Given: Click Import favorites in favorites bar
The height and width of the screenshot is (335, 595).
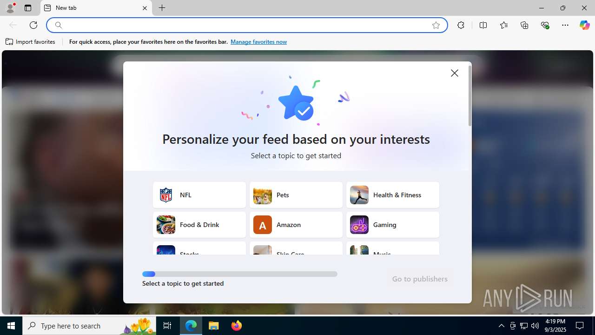Looking at the screenshot, I should pos(30,42).
